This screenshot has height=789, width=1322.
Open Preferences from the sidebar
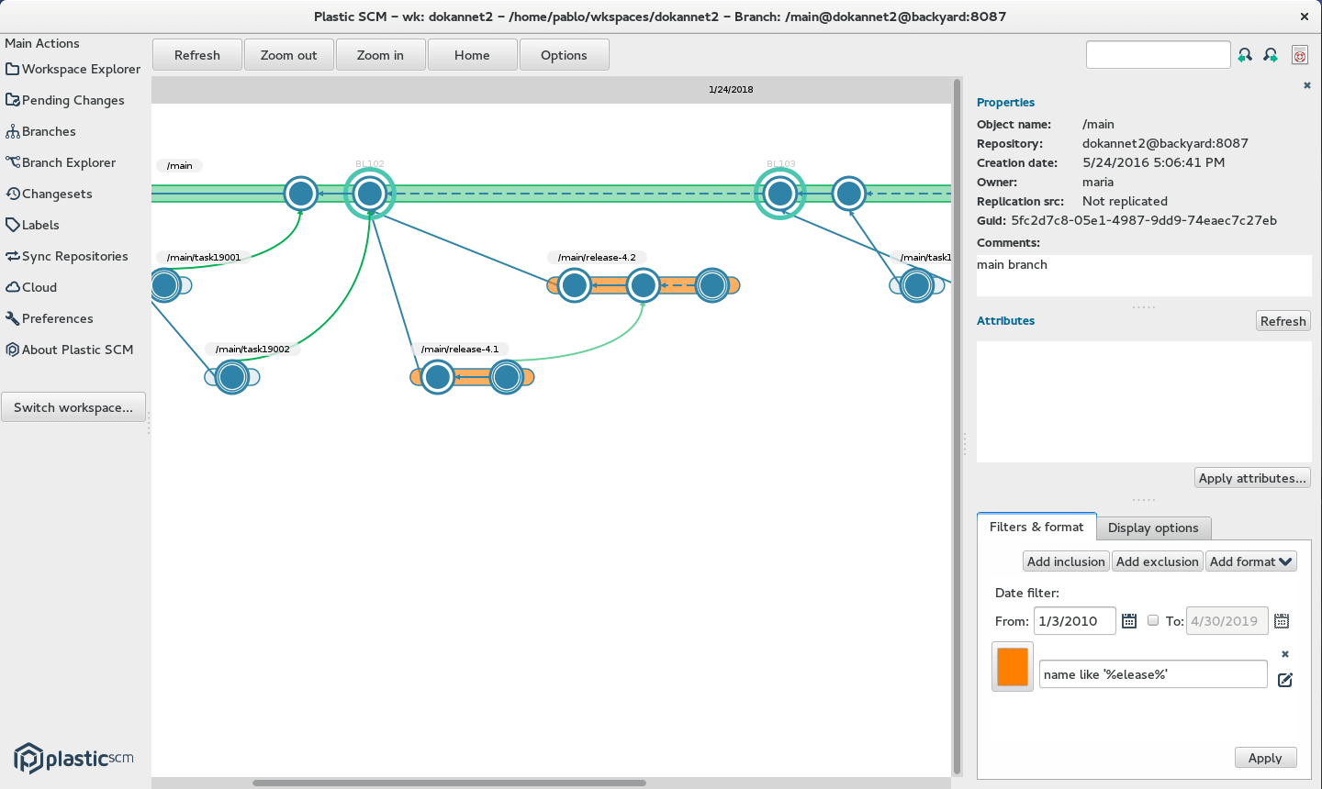click(49, 318)
